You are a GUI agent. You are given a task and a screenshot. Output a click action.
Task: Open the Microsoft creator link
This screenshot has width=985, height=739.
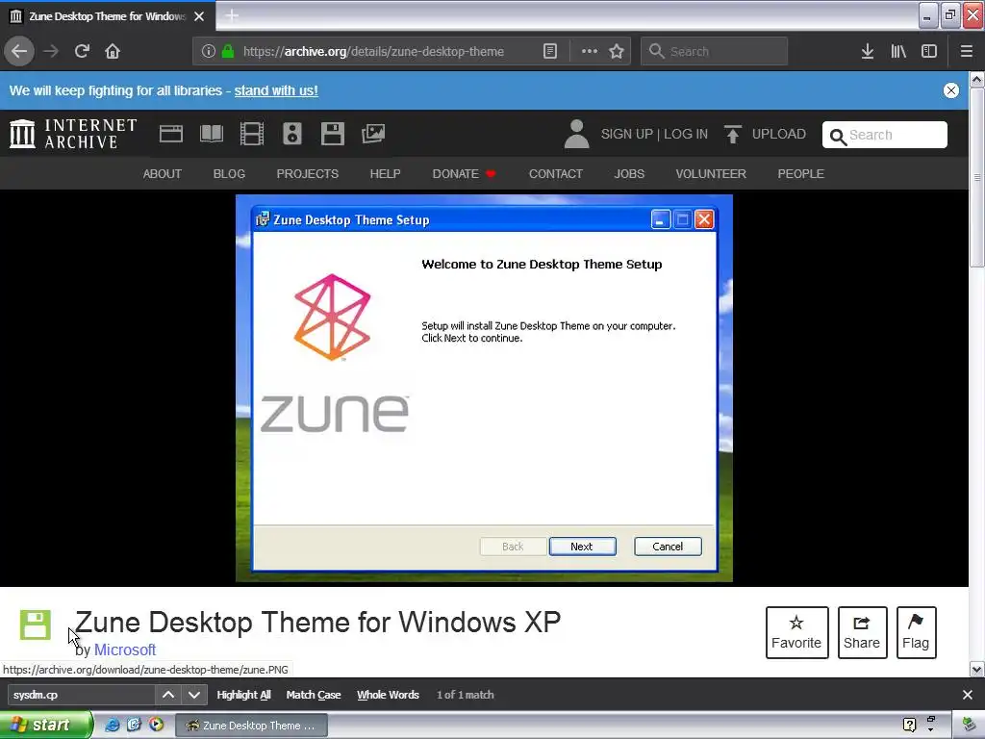[124, 650]
